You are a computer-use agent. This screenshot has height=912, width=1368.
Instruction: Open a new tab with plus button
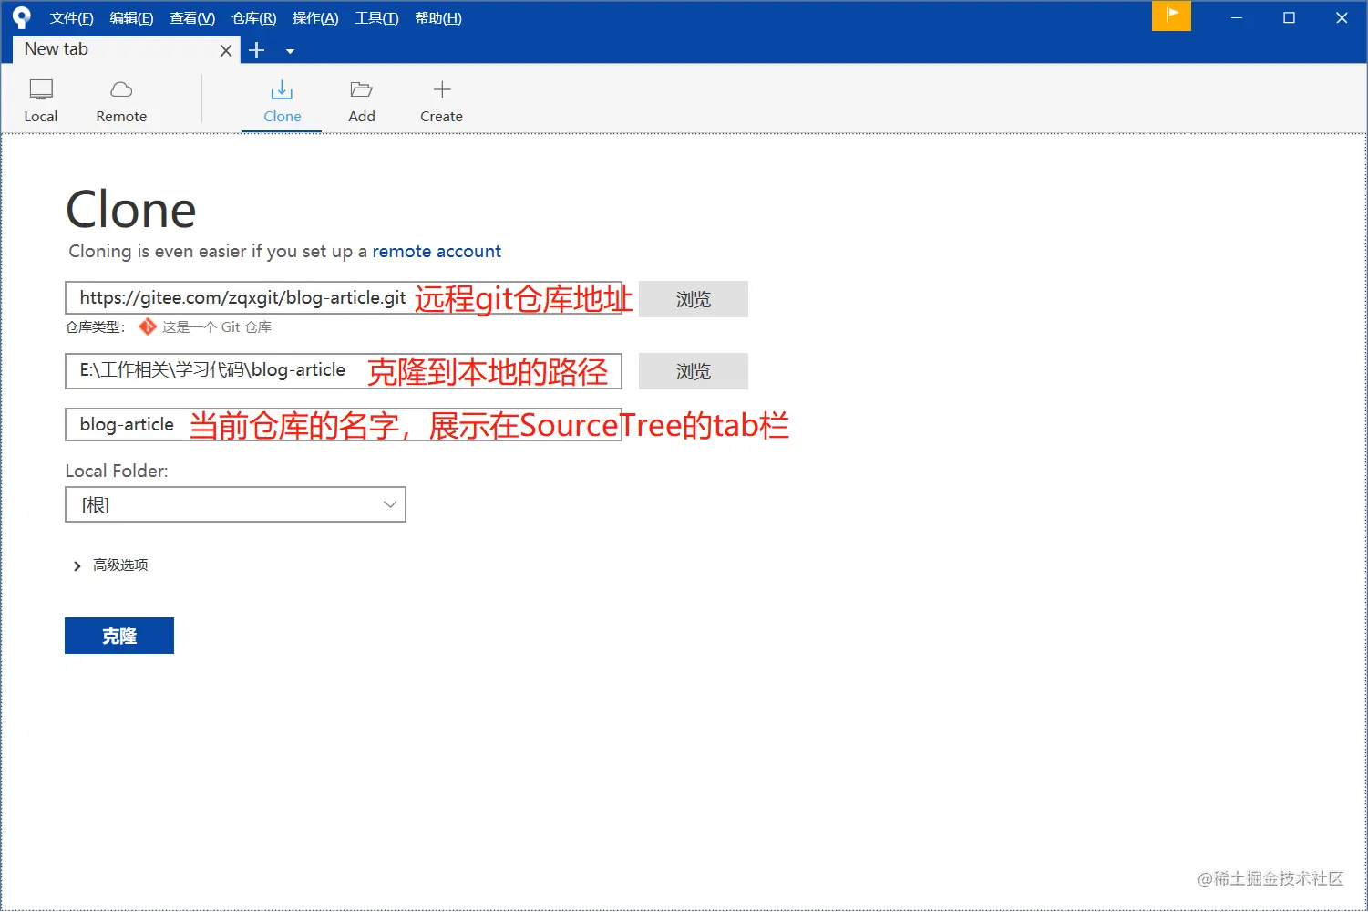point(257,51)
